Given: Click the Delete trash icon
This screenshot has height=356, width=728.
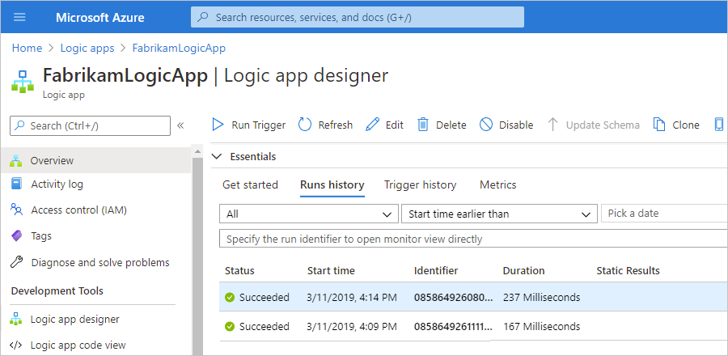Looking at the screenshot, I should click(x=423, y=125).
